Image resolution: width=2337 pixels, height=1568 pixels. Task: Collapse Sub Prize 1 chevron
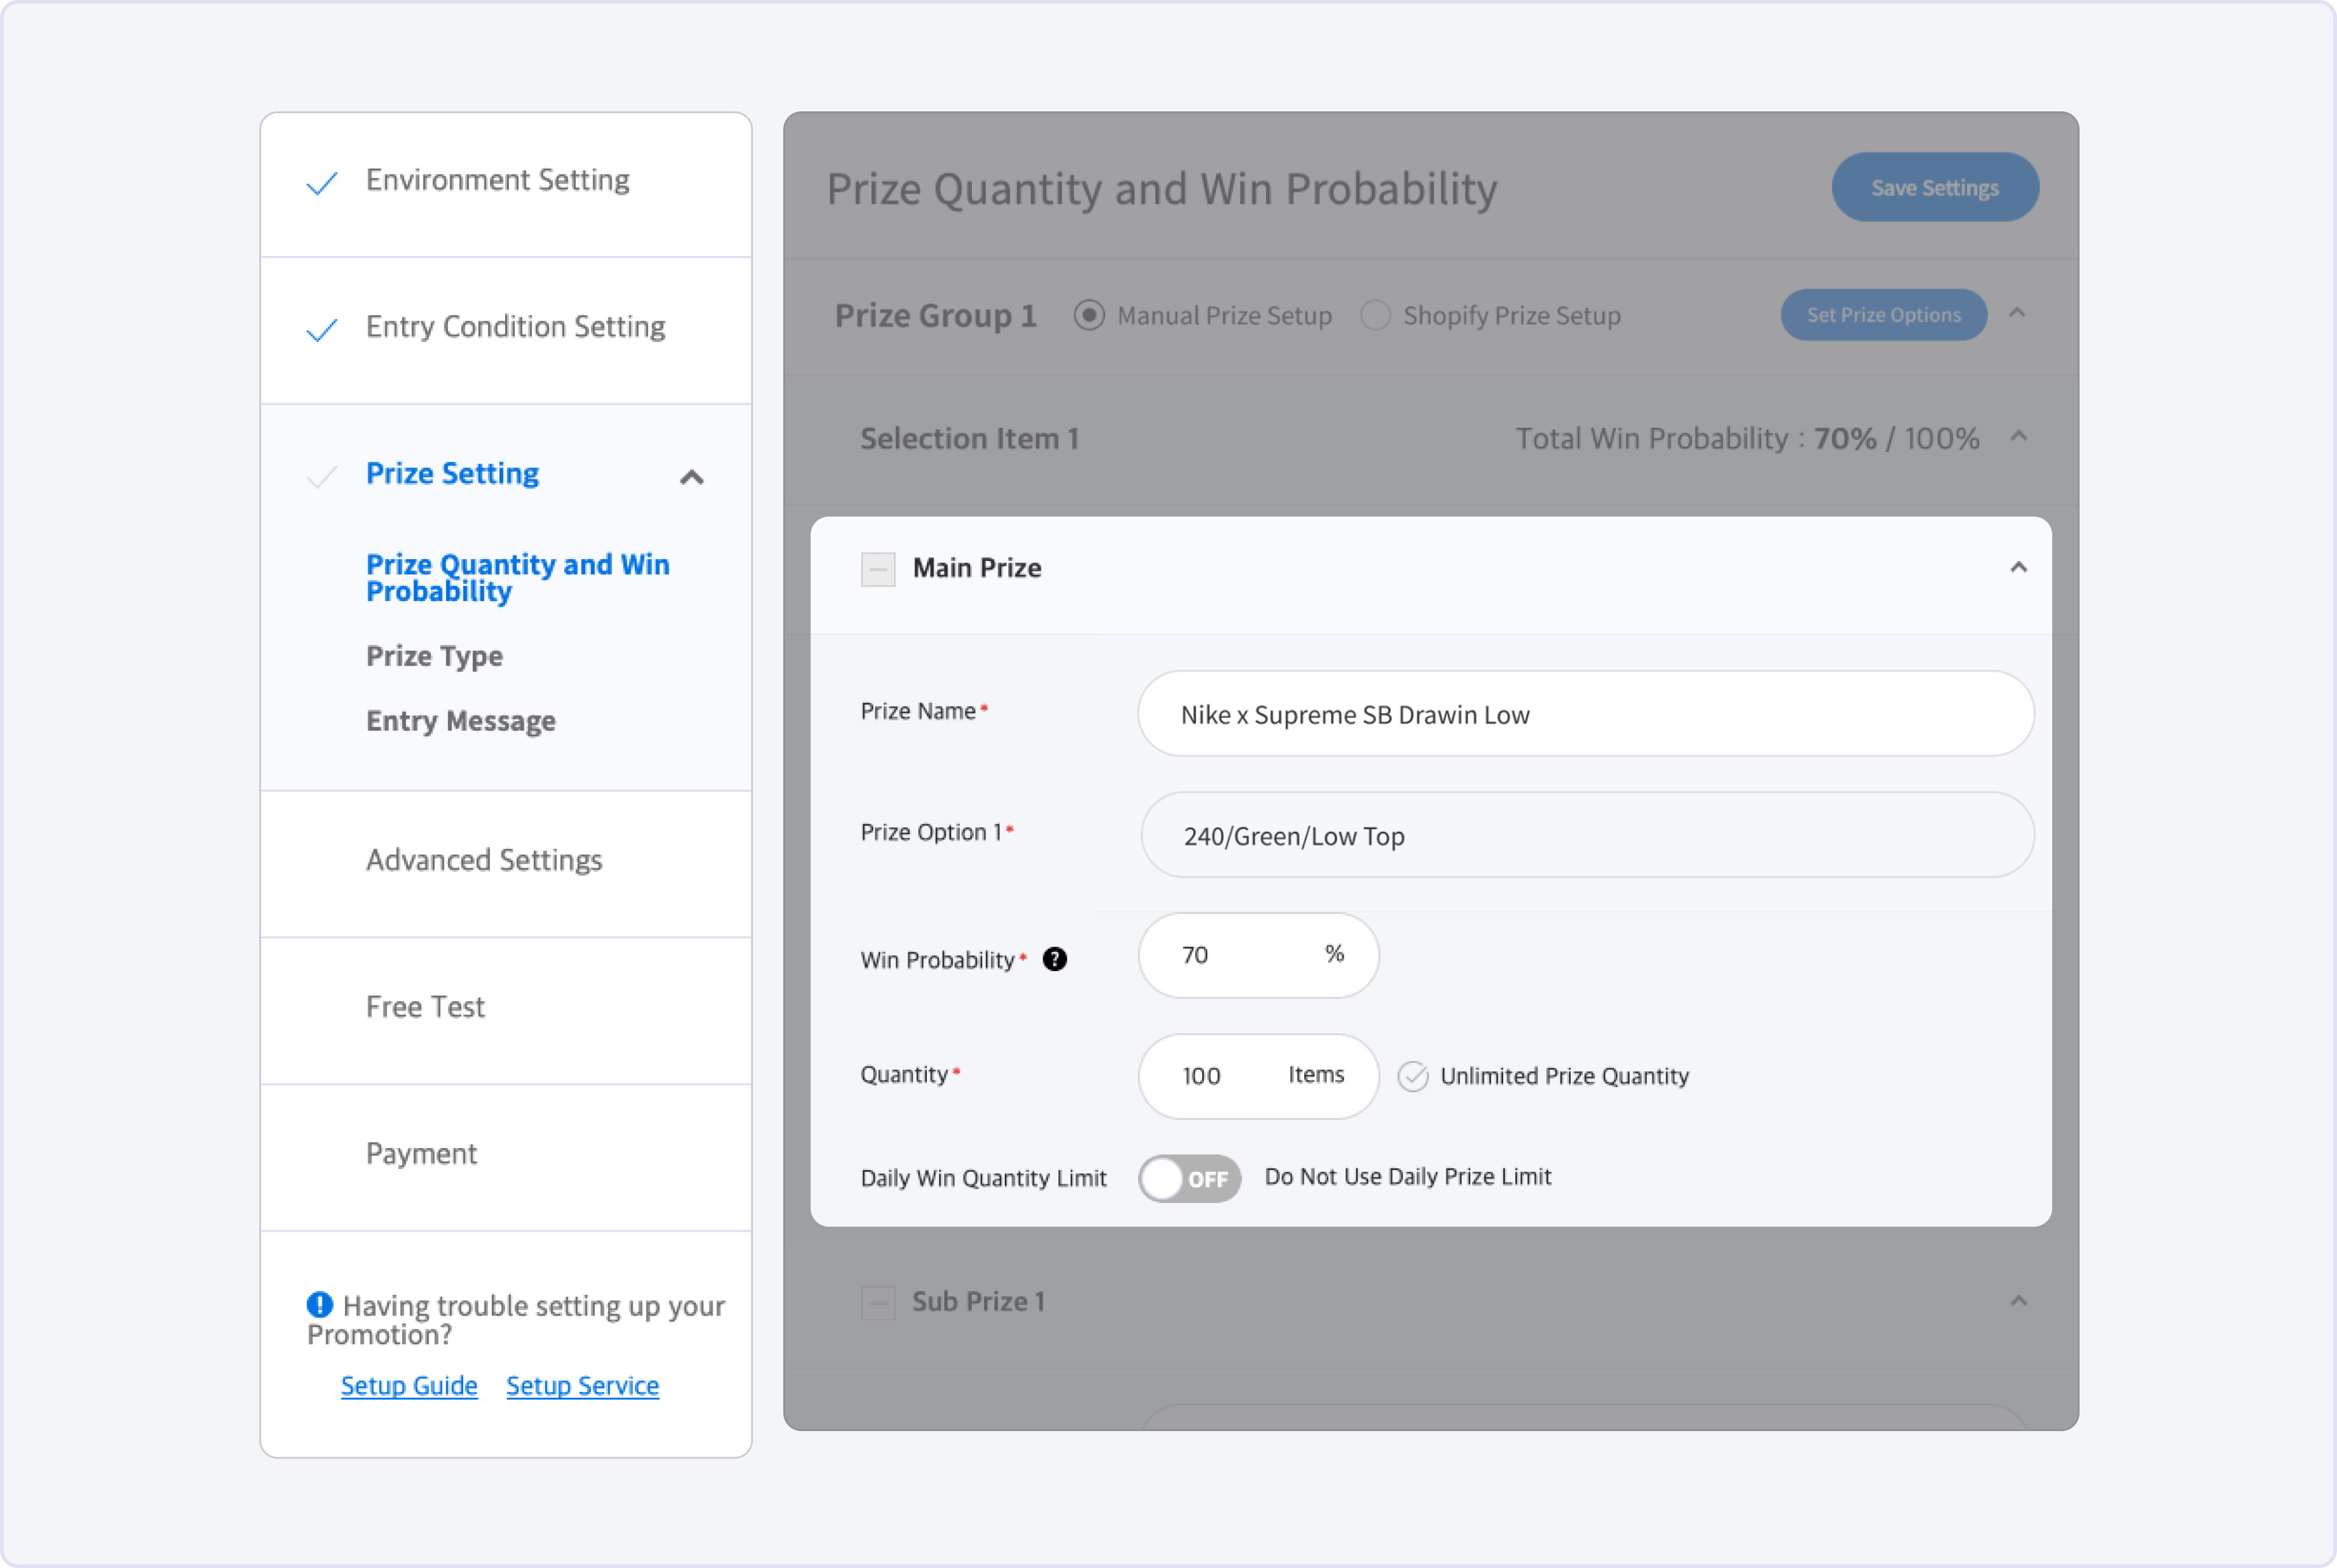pyautogui.click(x=2018, y=1300)
